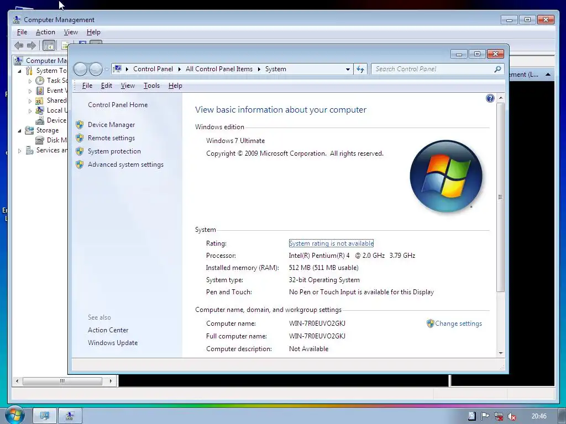The width and height of the screenshot is (566, 424).
Task: Click the Task Scheduler clock icon
Action: (x=40, y=81)
